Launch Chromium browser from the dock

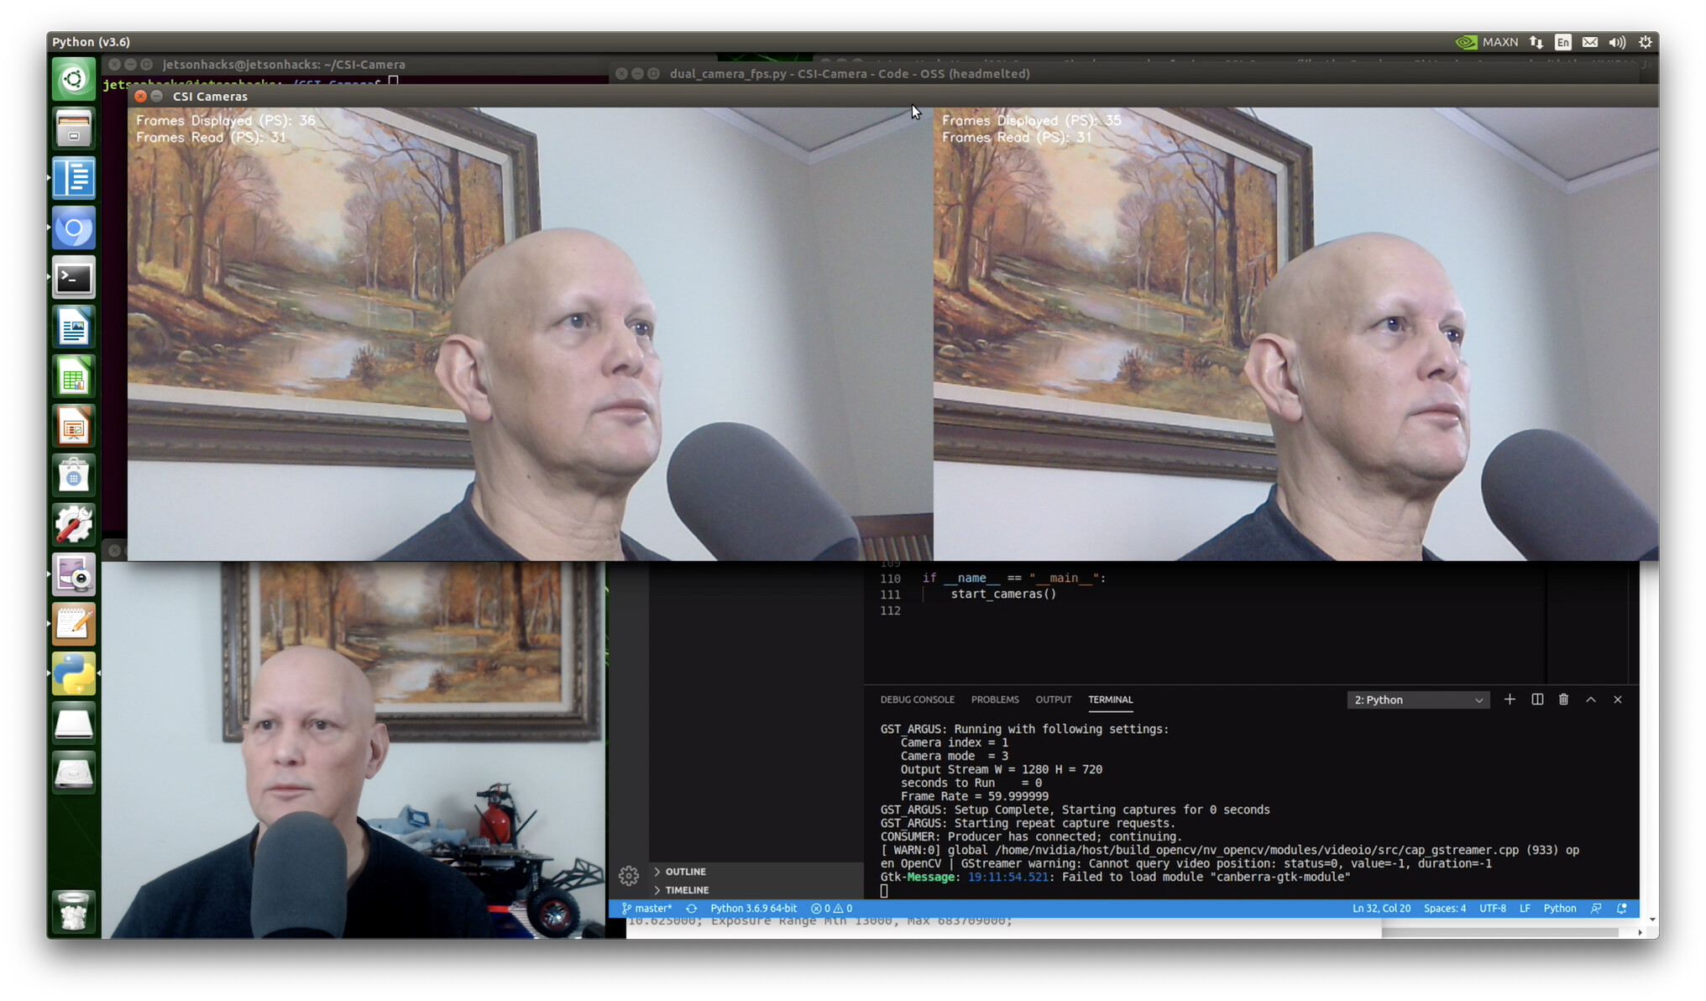pyautogui.click(x=74, y=228)
